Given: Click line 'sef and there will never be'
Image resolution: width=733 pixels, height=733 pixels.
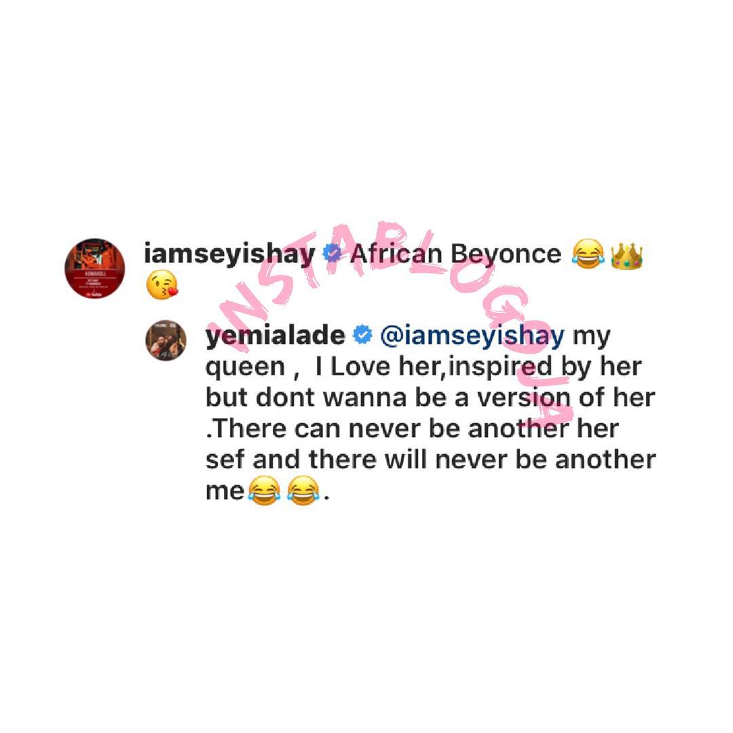Looking at the screenshot, I should coord(430,459).
